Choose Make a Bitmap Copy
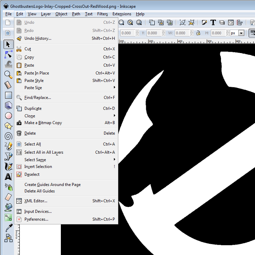Screen dimensions: 255x255 66,123
